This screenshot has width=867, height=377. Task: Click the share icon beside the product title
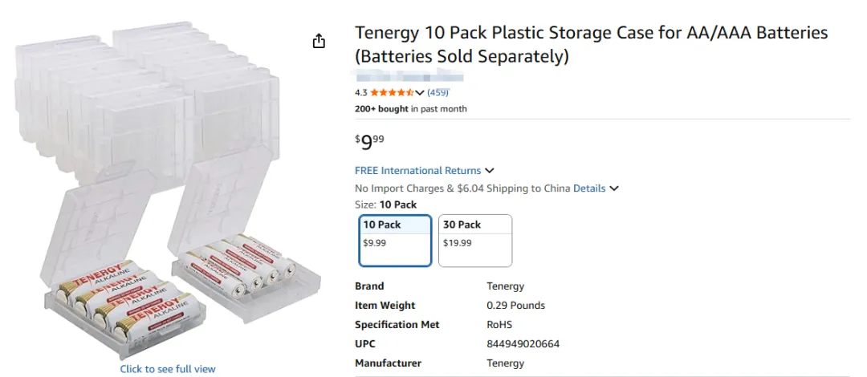[x=319, y=41]
